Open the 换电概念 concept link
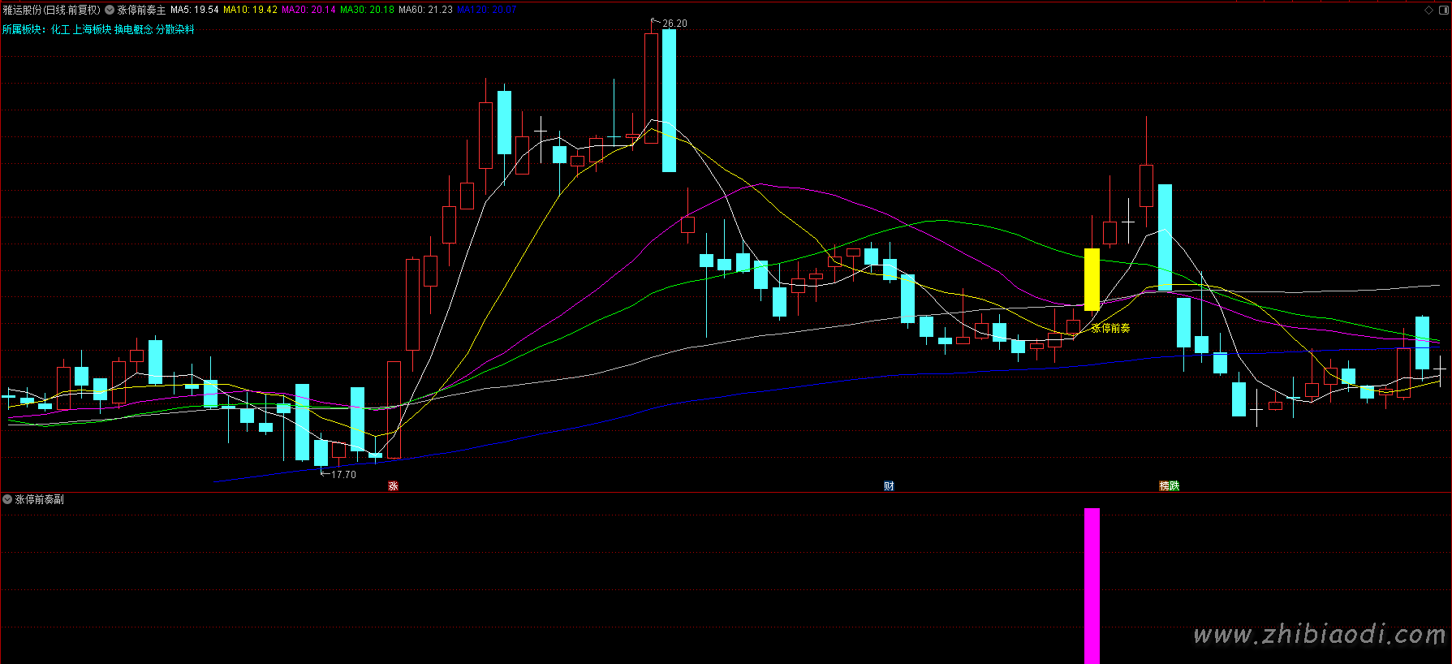This screenshot has height=664, width=1452. pyautogui.click(x=133, y=29)
